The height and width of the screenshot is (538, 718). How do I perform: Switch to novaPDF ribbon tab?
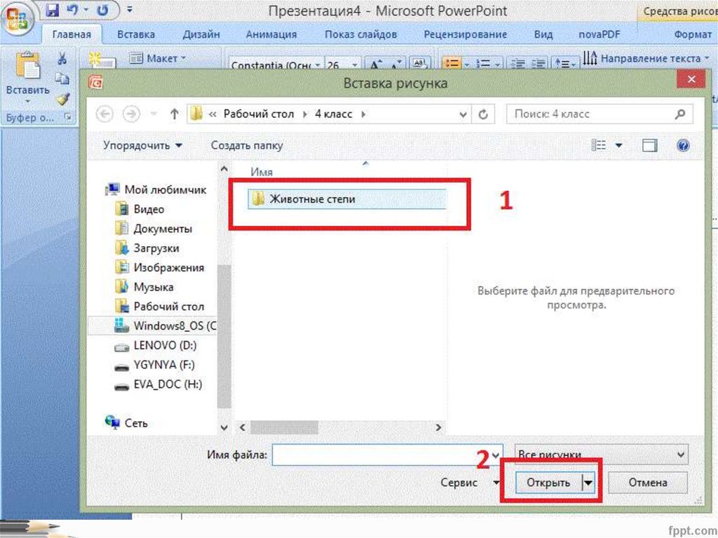point(600,34)
